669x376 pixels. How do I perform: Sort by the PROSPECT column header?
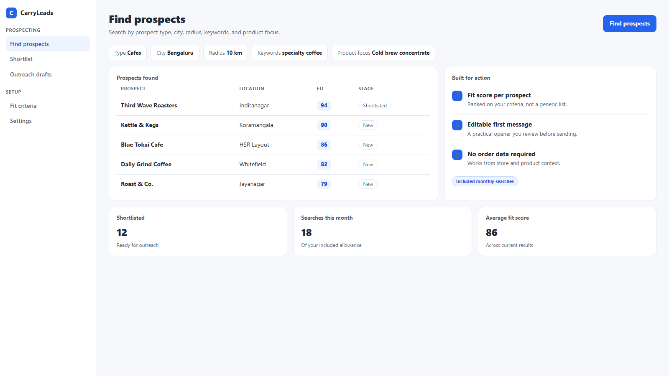[133, 89]
